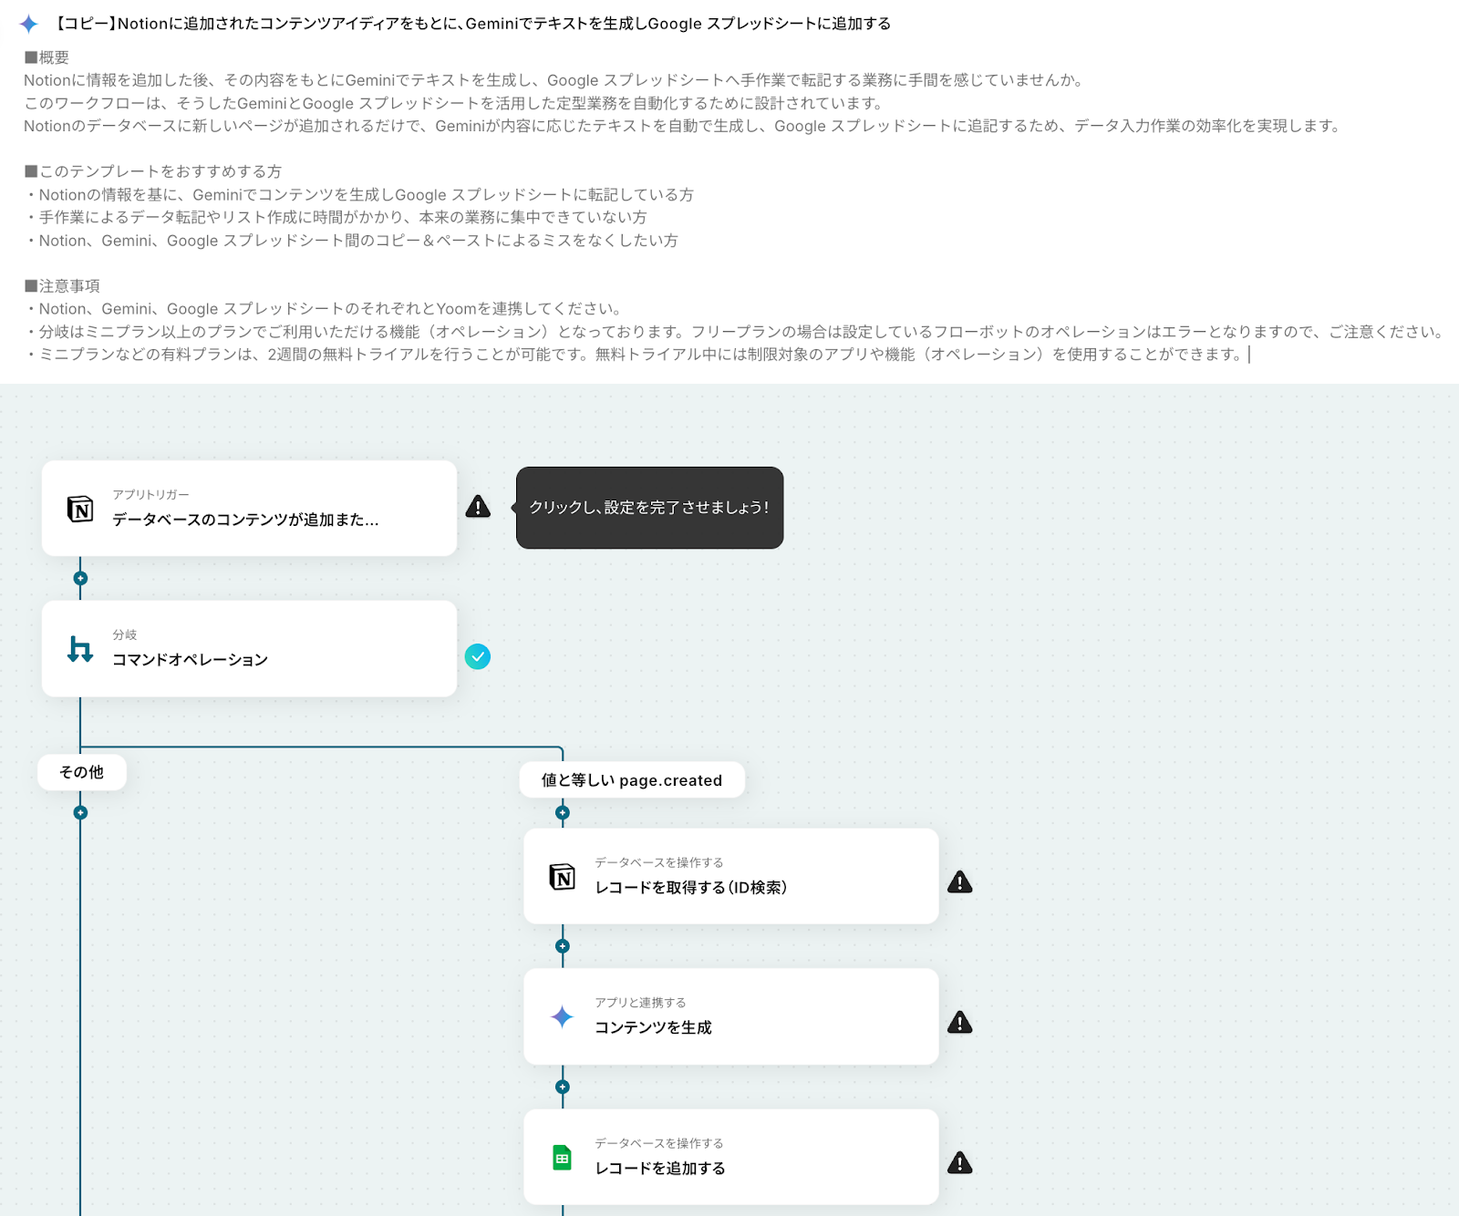The width and height of the screenshot is (1459, 1216).
Task: Click the line starting ・分岐はミニプラン以上のプラン
Action: tap(735, 332)
